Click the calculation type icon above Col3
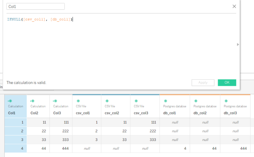 55,101
